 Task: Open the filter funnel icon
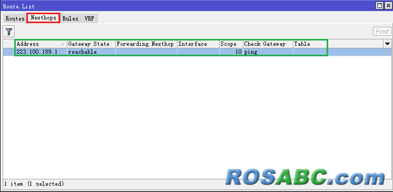9,32
